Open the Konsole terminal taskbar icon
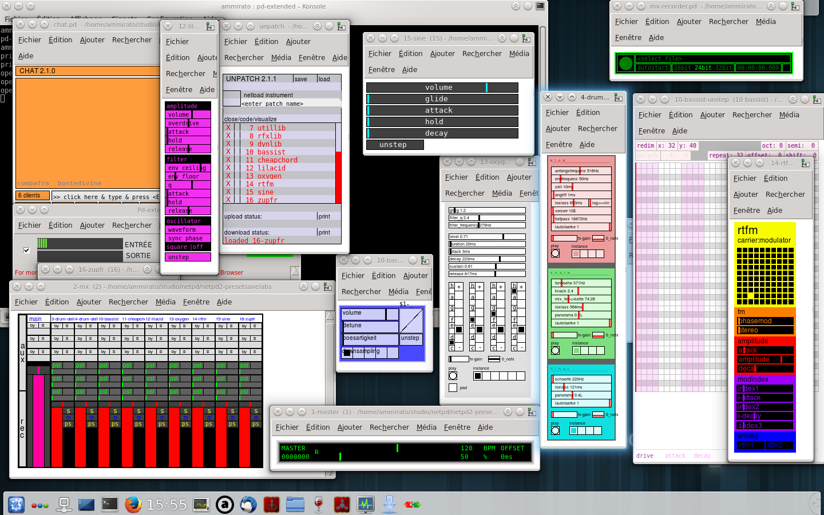The height and width of the screenshot is (515, 824). 109,504
